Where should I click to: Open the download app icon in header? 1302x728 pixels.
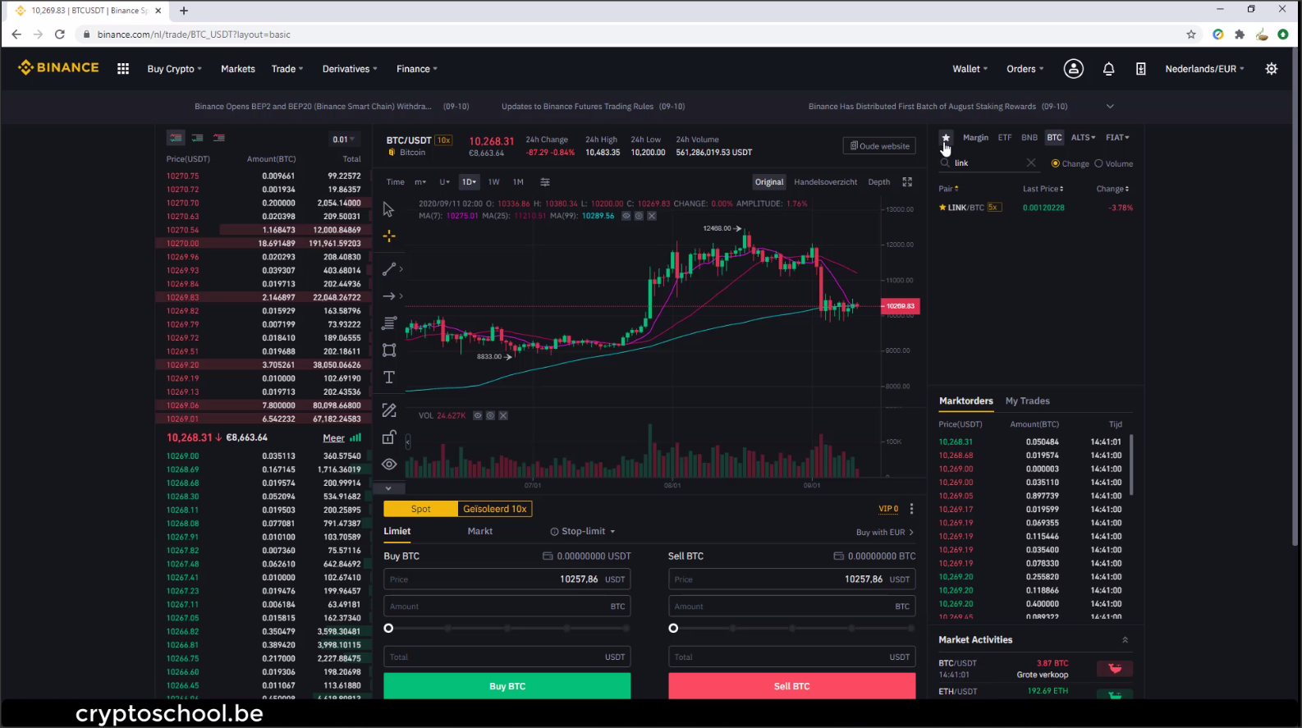1140,69
